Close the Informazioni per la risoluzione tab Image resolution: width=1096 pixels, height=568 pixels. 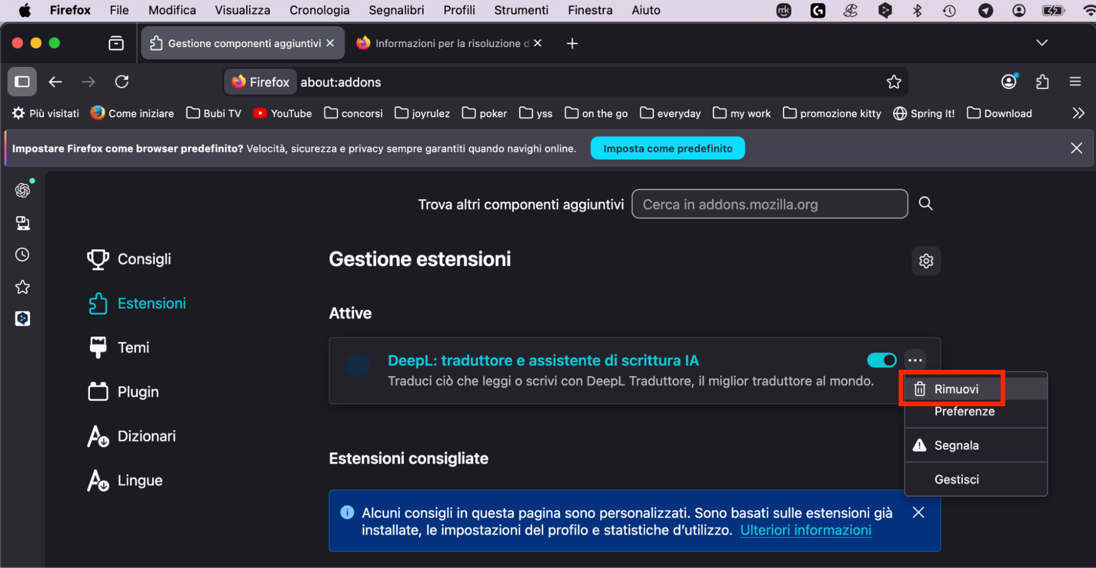pyautogui.click(x=537, y=43)
